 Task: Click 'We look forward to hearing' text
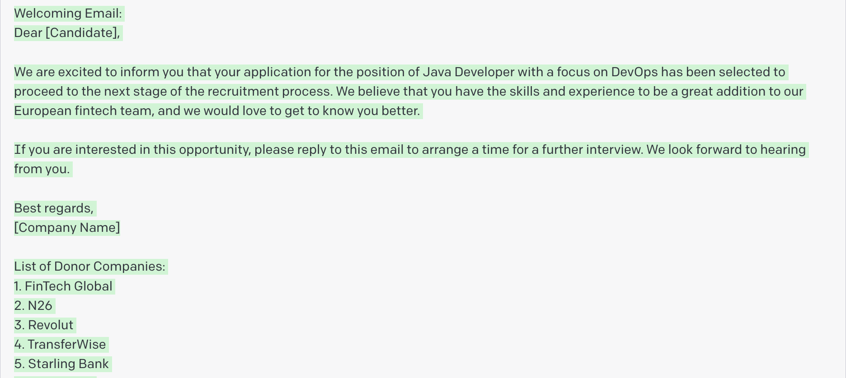pyautogui.click(x=726, y=150)
